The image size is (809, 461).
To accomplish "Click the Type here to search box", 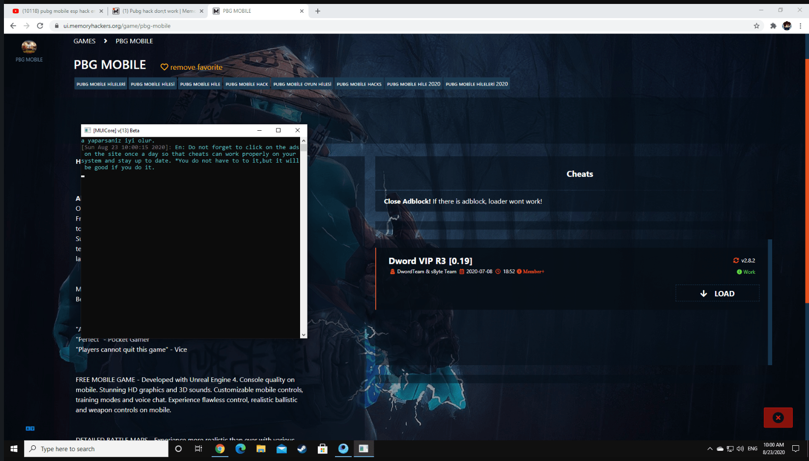I will (96, 449).
